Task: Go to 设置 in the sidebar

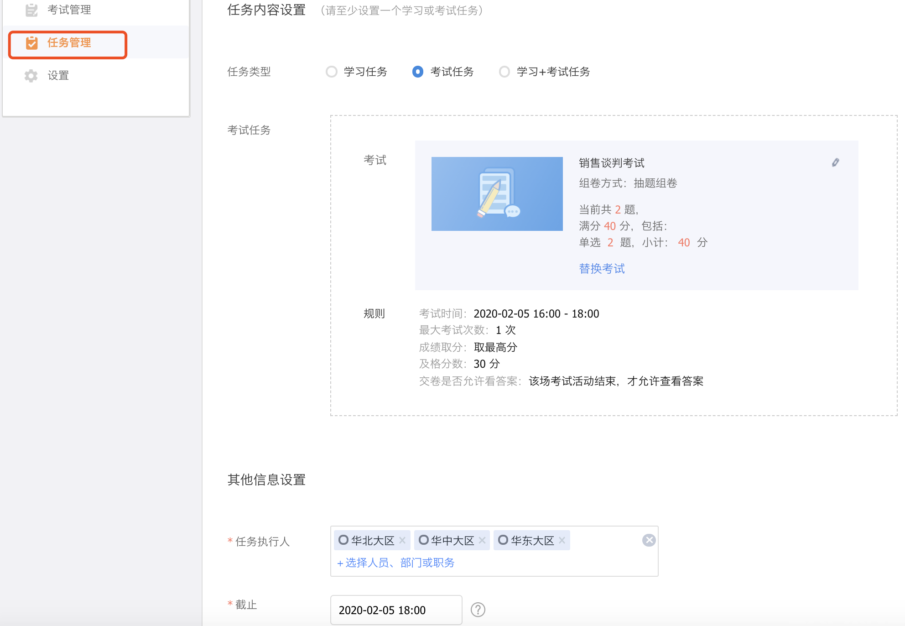Action: click(x=58, y=76)
